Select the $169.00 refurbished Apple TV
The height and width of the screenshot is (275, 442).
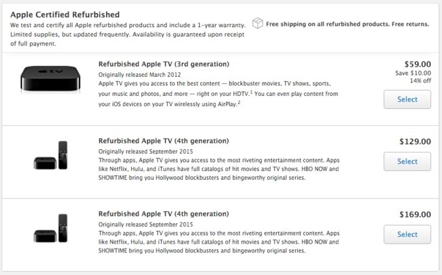click(407, 234)
